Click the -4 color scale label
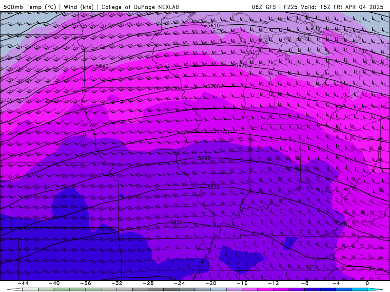 pyautogui.click(x=336, y=283)
